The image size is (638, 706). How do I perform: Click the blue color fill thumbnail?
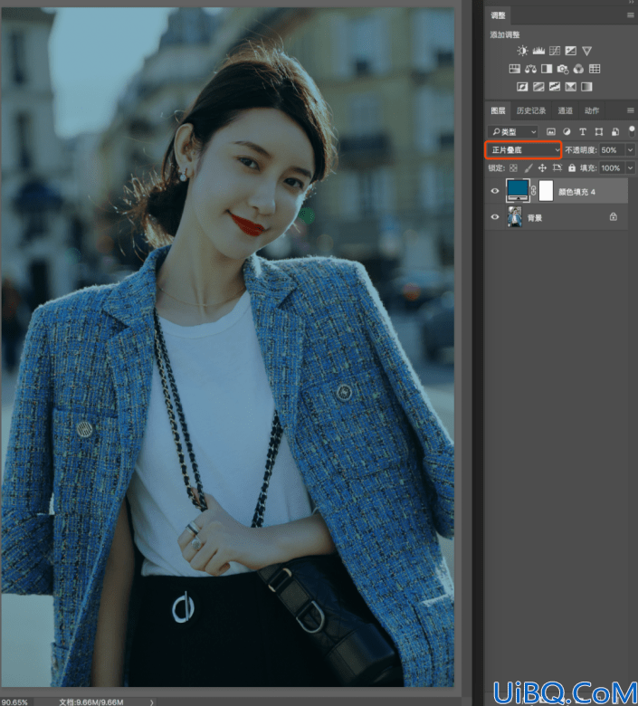tap(518, 190)
